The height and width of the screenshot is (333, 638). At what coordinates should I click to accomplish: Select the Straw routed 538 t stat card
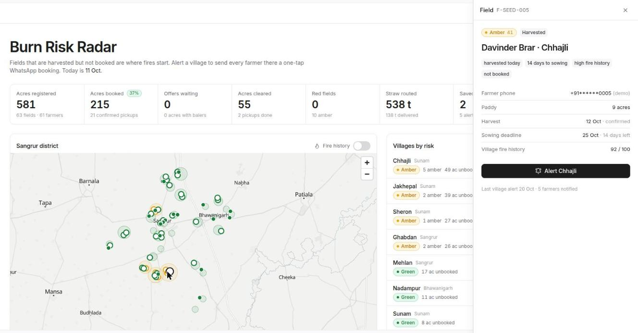[x=416, y=104]
